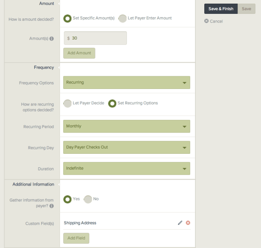Screen dimensions: 261x248
Task: Open the Frequency Options dropdown
Action: [x=126, y=82]
